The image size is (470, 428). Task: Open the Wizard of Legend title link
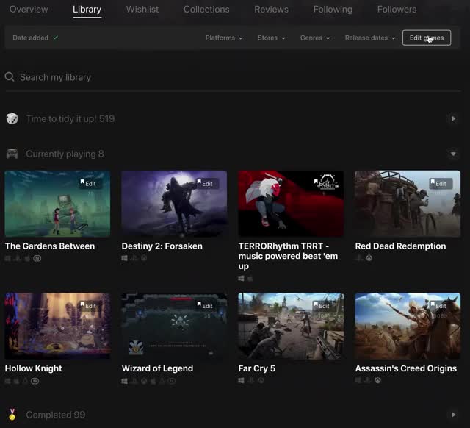pyautogui.click(x=157, y=368)
